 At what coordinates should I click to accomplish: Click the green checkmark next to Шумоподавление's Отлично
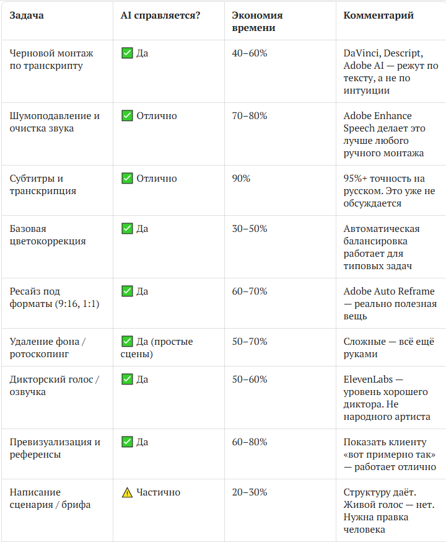127,115
